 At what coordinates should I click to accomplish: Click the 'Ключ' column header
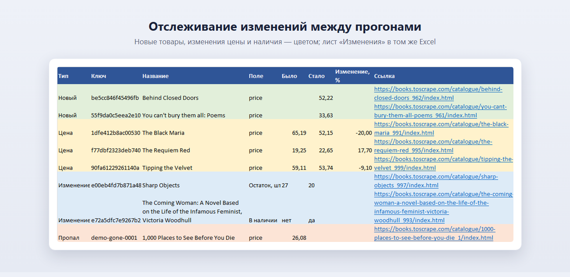coord(99,76)
